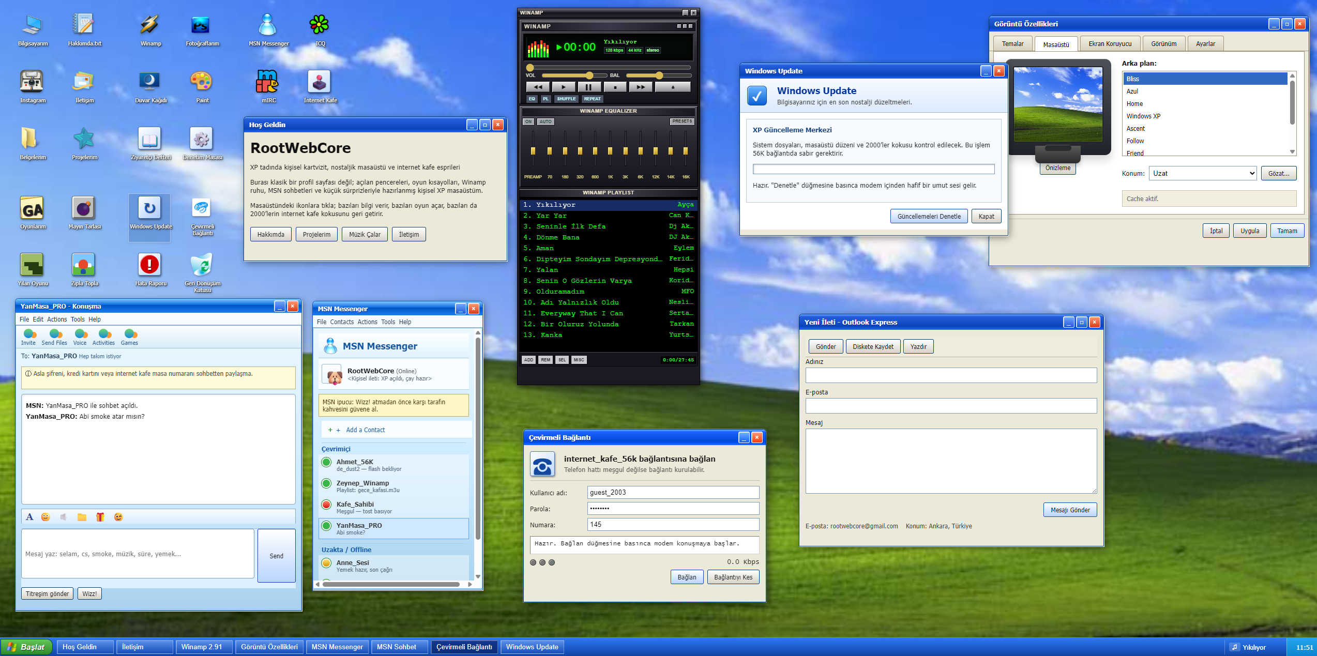Open Tools menu in MSN Messenger
The image size is (1317, 656).
click(x=388, y=322)
